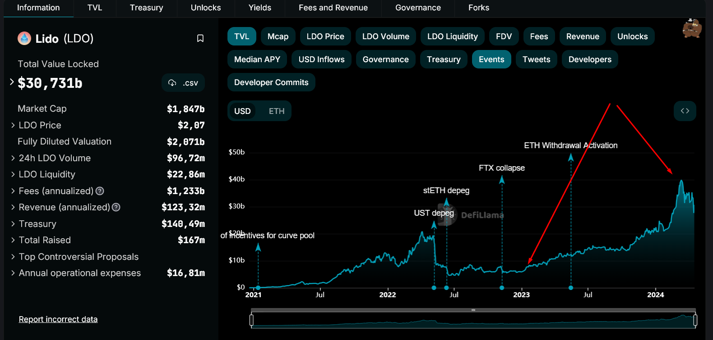Open the Treasury tab in top bar
Screen dimensions: 713x340
tap(147, 8)
